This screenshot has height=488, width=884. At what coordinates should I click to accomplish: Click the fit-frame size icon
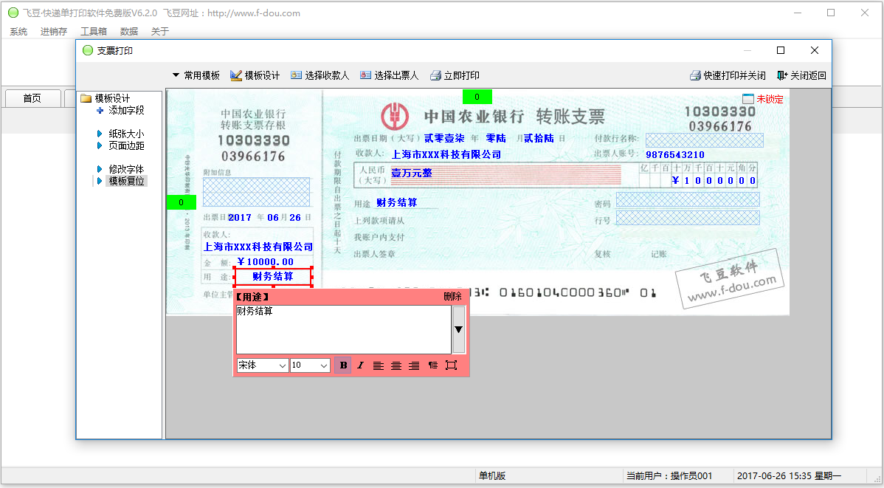pos(451,365)
